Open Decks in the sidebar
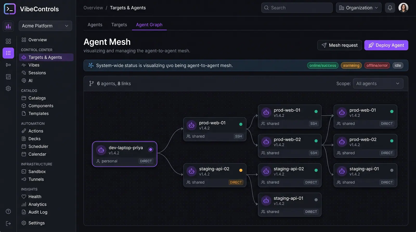The image size is (416, 232). 46,139
